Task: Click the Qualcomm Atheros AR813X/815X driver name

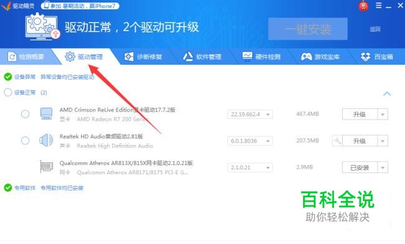Action: pos(126,163)
